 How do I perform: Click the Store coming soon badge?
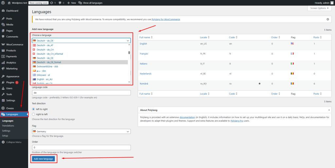point(39,3)
